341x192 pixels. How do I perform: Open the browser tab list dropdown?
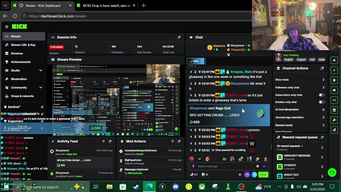click(x=5, y=5)
